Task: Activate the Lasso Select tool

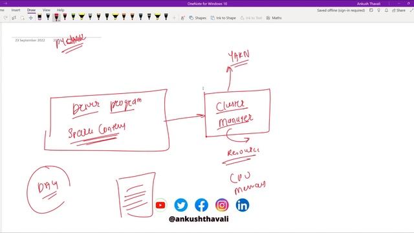Action: coord(22,18)
